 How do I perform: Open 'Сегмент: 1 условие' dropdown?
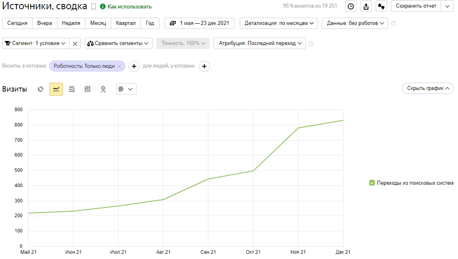[36, 43]
